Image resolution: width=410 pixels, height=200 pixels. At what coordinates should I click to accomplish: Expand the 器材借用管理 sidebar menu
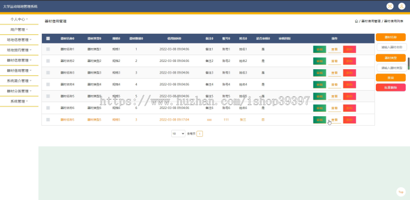coord(19,71)
